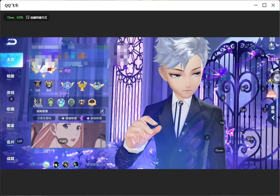The image size is (280, 196).
Task: Click the green helmet medal icon
Action: pos(51,102)
